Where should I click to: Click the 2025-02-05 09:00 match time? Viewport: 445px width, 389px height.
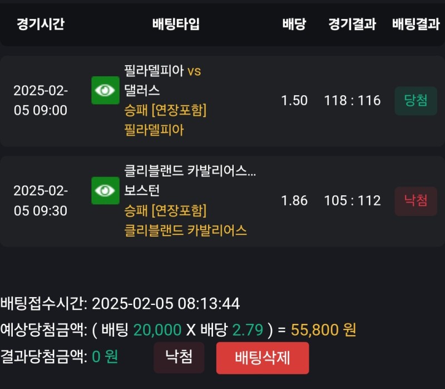pos(41,101)
